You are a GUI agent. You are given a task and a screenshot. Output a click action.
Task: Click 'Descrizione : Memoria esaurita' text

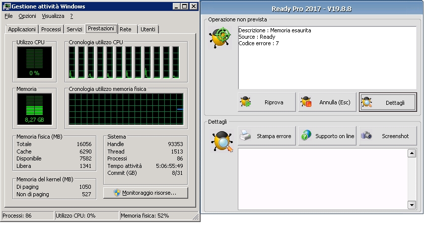tap(275, 30)
